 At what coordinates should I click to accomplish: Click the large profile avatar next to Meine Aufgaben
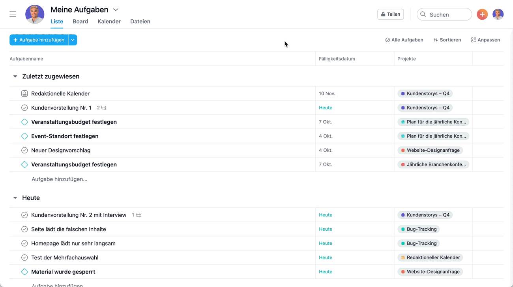pos(35,14)
